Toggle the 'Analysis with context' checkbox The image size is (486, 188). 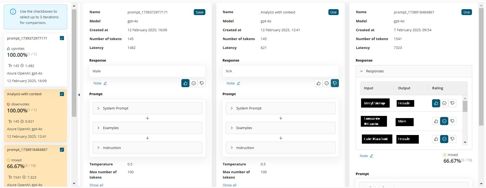coord(62,94)
